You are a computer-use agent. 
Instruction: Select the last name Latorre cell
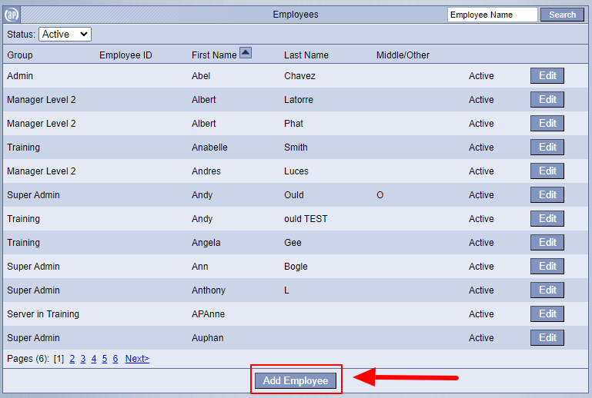[299, 100]
